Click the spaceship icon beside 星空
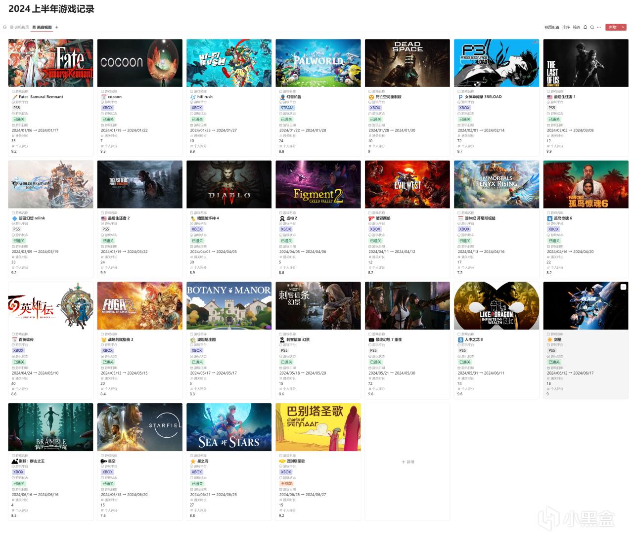This screenshot has height=544, width=633. pos(104,461)
